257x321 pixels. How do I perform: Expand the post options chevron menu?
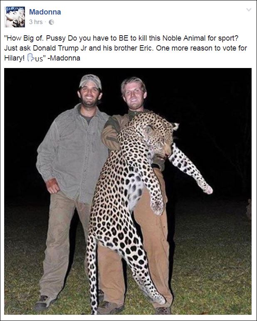(249, 10)
